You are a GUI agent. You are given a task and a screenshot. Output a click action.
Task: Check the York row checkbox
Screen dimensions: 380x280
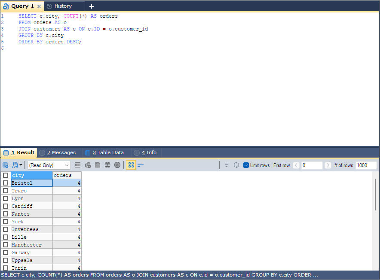[6, 222]
